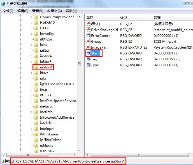Select the IPMIDRV tree key

(x=47, y=151)
